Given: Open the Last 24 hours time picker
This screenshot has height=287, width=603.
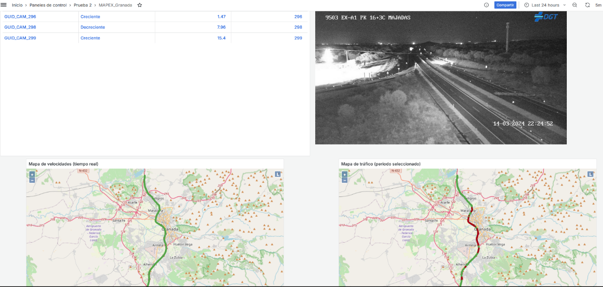Looking at the screenshot, I should tap(545, 5).
